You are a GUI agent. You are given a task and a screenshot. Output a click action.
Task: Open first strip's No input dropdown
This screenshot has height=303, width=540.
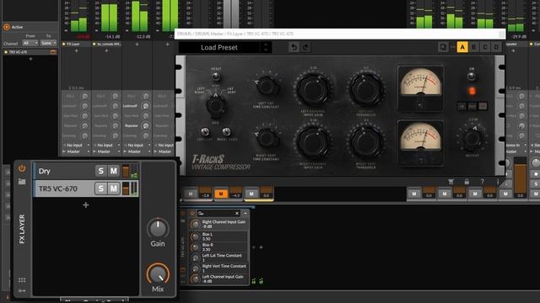76,146
